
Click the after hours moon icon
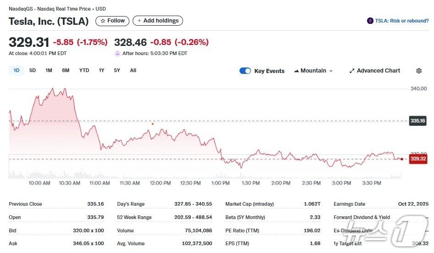tap(117, 53)
